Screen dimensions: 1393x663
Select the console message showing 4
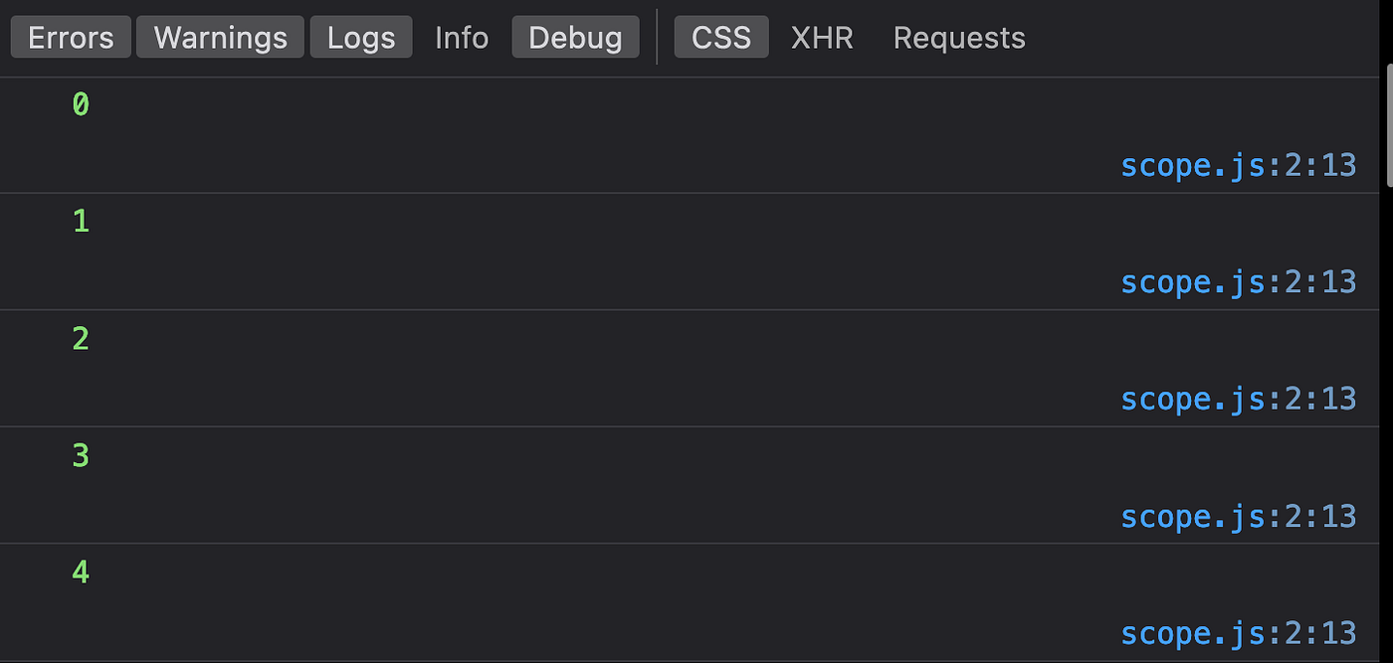click(81, 573)
